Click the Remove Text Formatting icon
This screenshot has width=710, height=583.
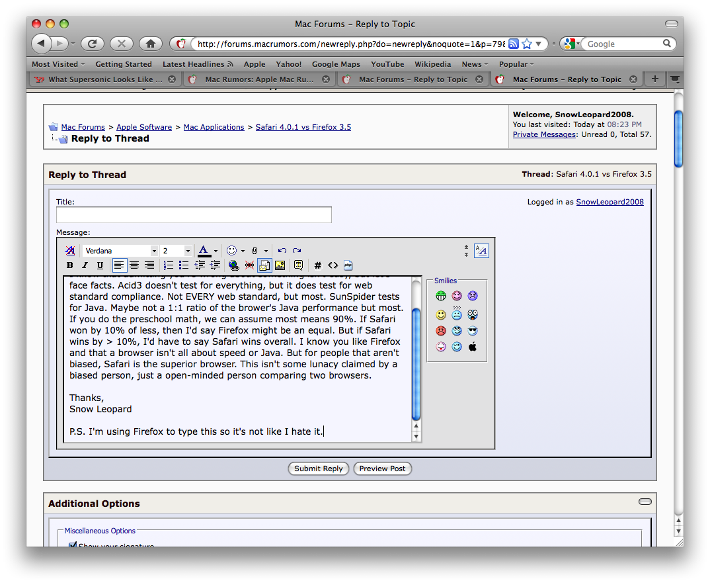(69, 250)
